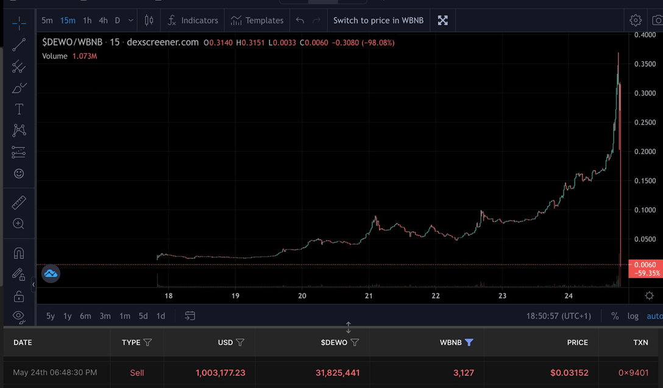Click Switch to price in WBNB

378,20
